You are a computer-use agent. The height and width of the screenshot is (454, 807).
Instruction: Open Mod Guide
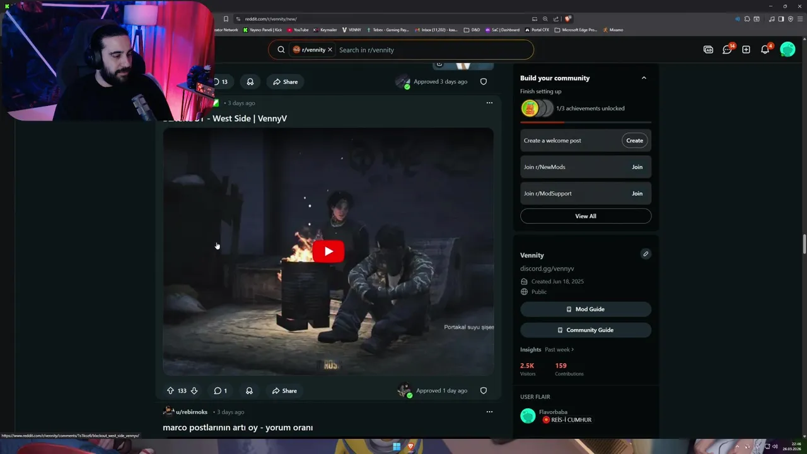pos(586,309)
